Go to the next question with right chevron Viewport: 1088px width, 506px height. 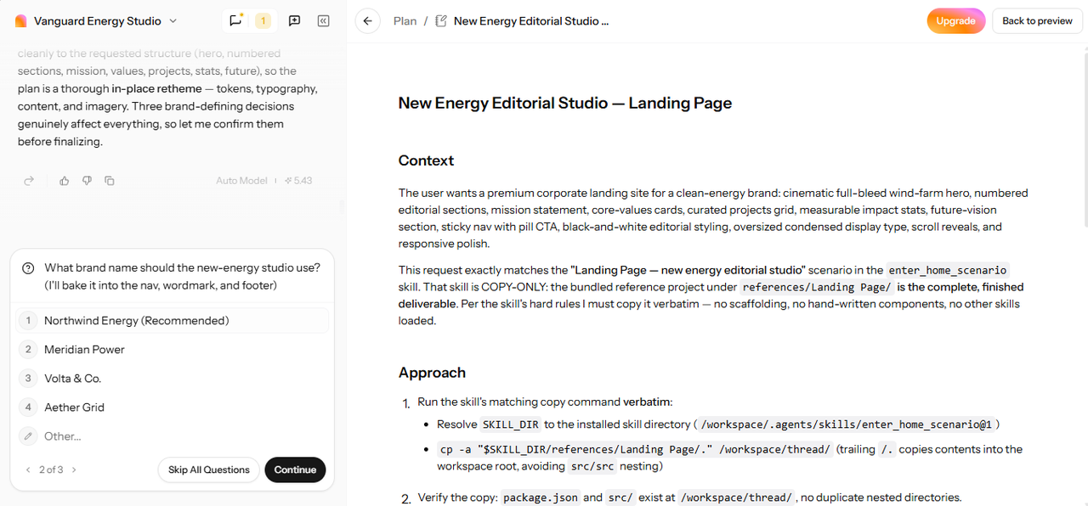click(x=74, y=469)
